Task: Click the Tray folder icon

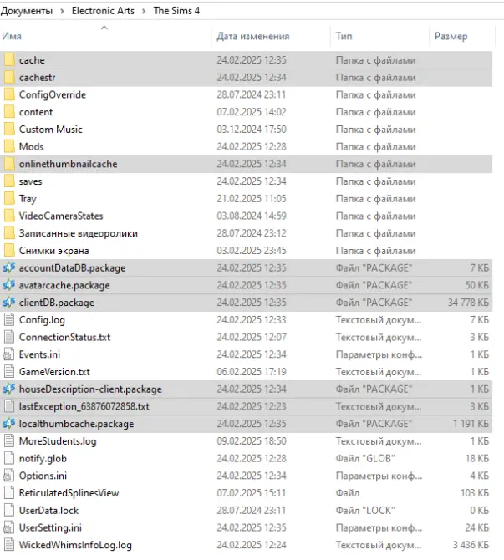Action: click(x=9, y=199)
